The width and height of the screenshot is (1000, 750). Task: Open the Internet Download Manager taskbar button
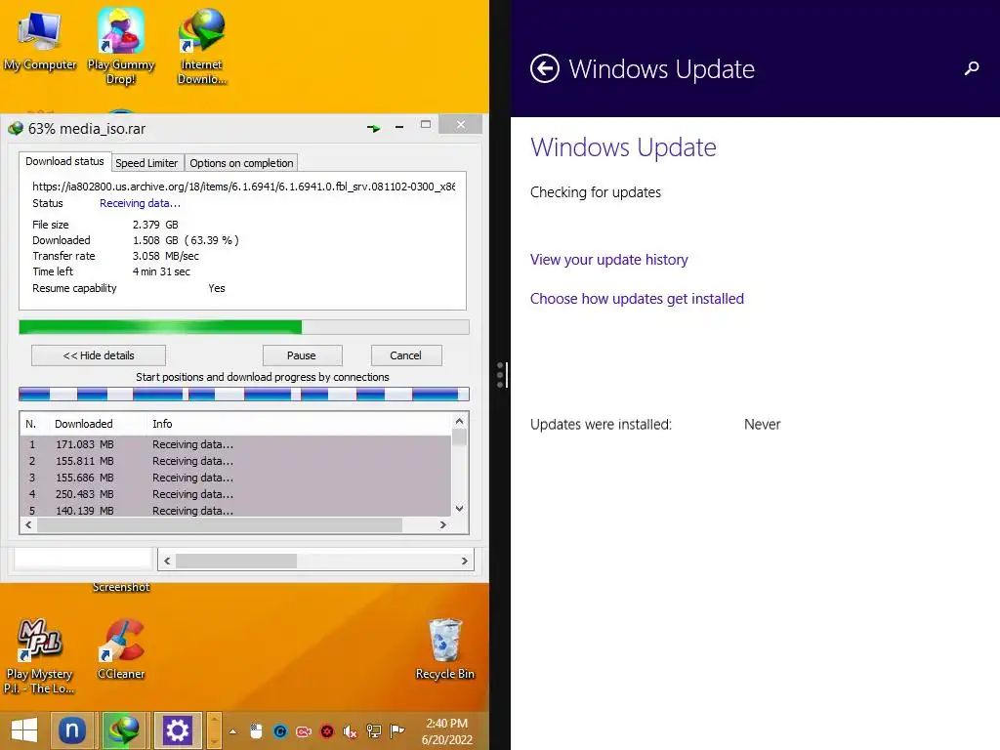(124, 730)
